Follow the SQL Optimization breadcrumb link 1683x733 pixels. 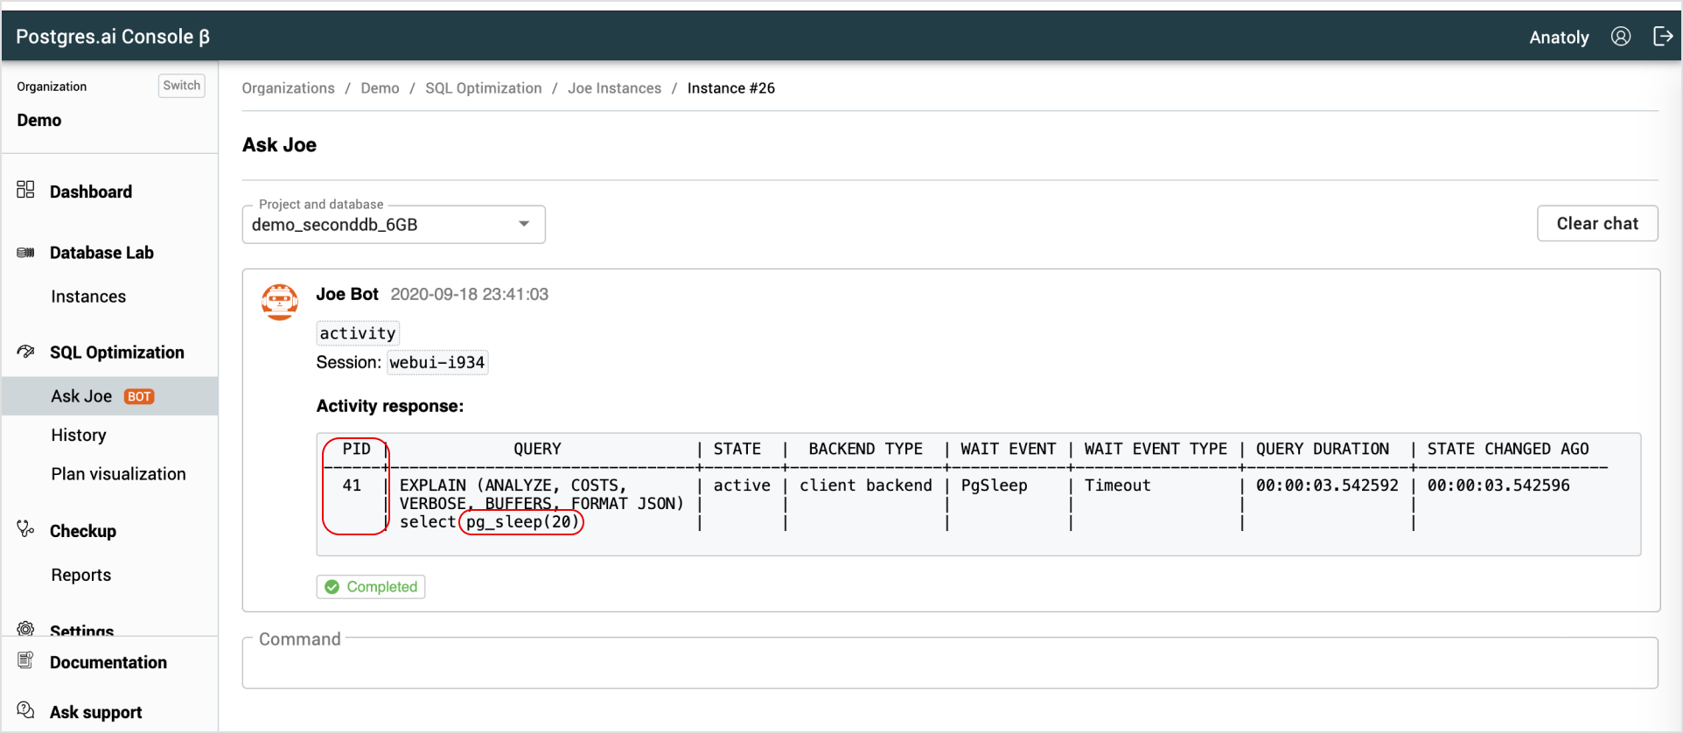click(x=484, y=88)
